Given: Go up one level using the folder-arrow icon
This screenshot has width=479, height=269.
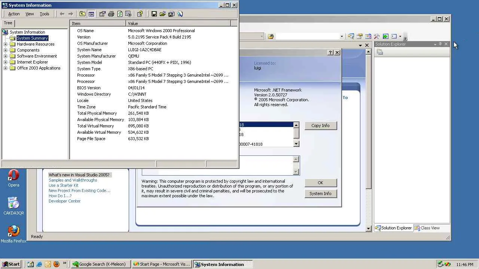Looking at the screenshot, I should 82,14.
